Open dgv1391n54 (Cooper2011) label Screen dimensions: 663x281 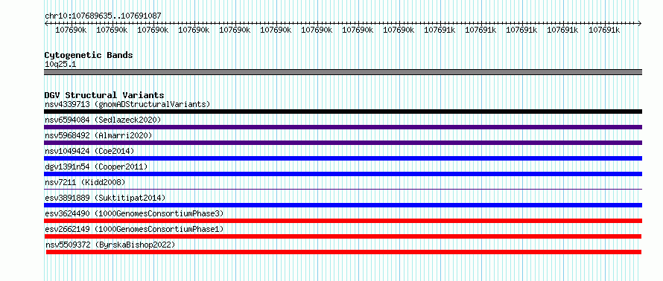(x=96, y=167)
